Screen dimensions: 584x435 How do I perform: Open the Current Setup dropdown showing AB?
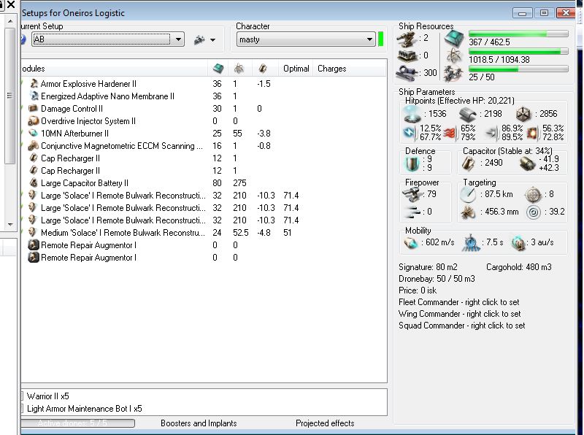(108, 39)
